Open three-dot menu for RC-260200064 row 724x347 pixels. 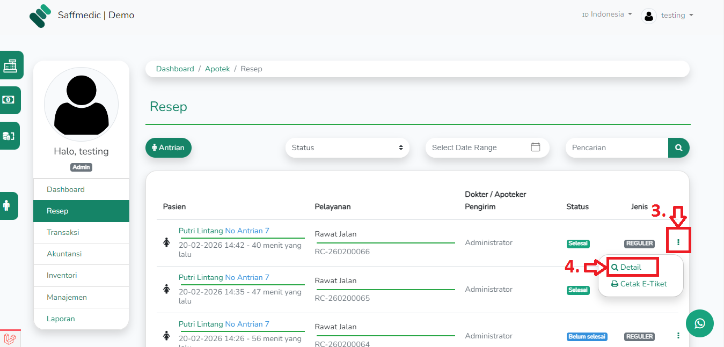pyautogui.click(x=678, y=336)
